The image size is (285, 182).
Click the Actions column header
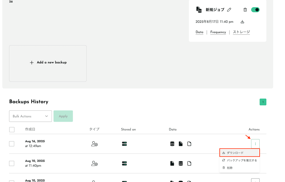[x=254, y=129]
